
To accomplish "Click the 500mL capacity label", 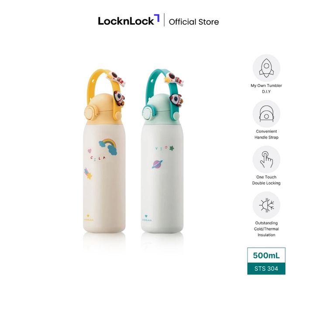I will (x=266, y=255).
